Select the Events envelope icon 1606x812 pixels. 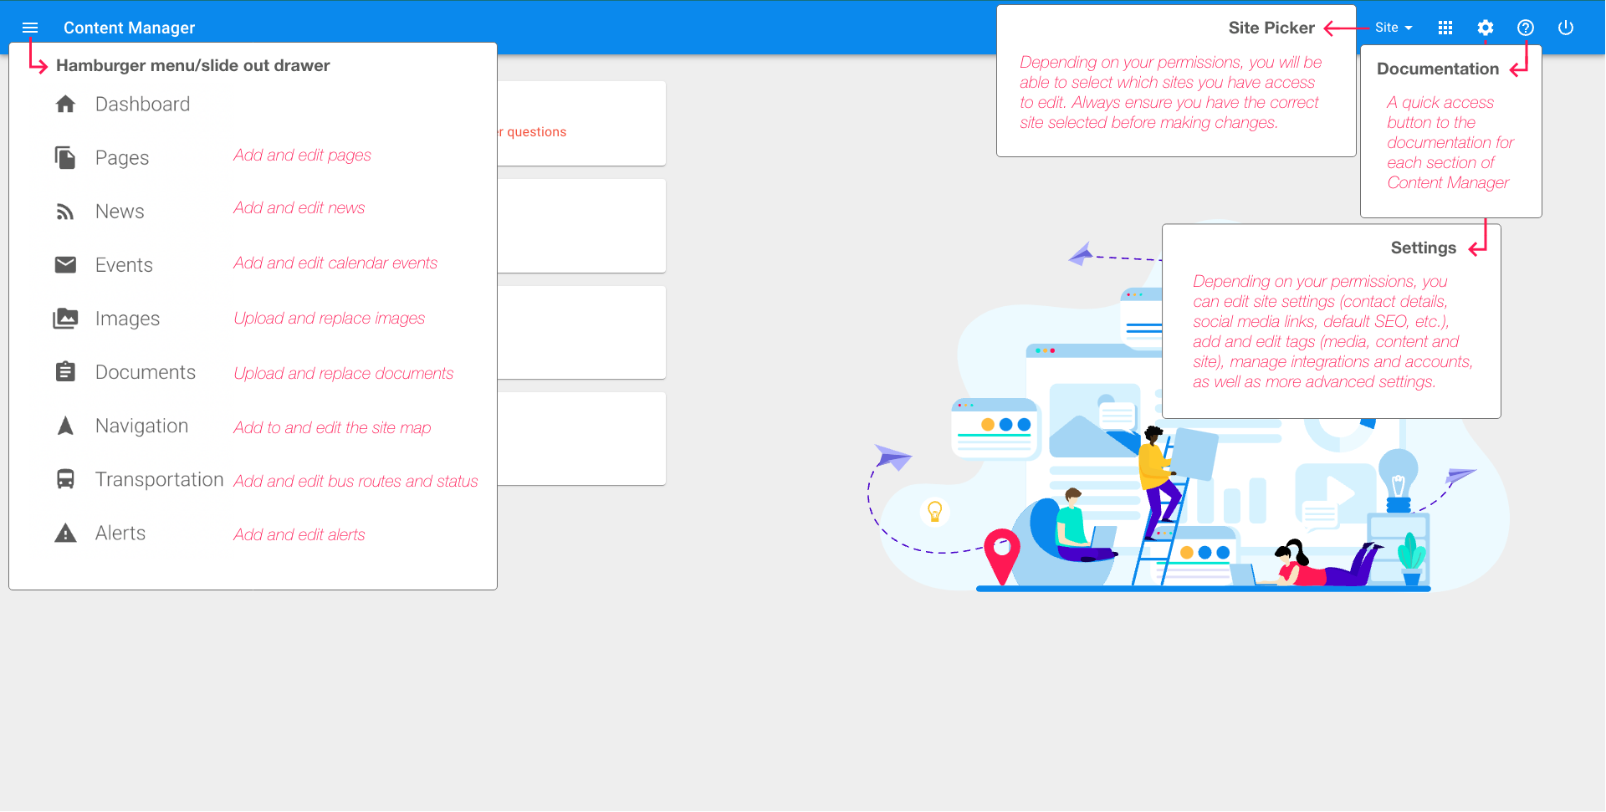click(x=65, y=264)
